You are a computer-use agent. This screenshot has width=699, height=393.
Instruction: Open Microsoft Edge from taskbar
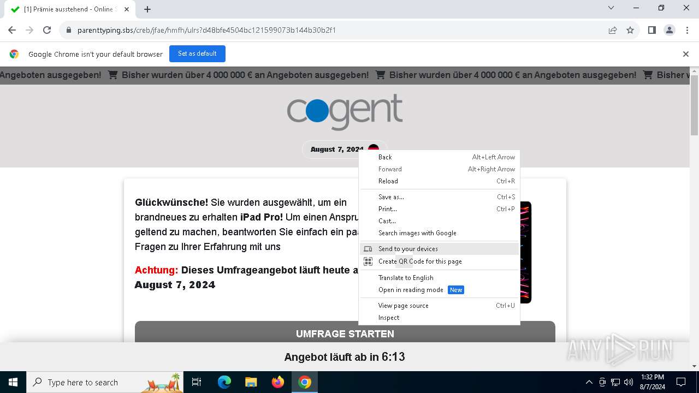point(224,382)
